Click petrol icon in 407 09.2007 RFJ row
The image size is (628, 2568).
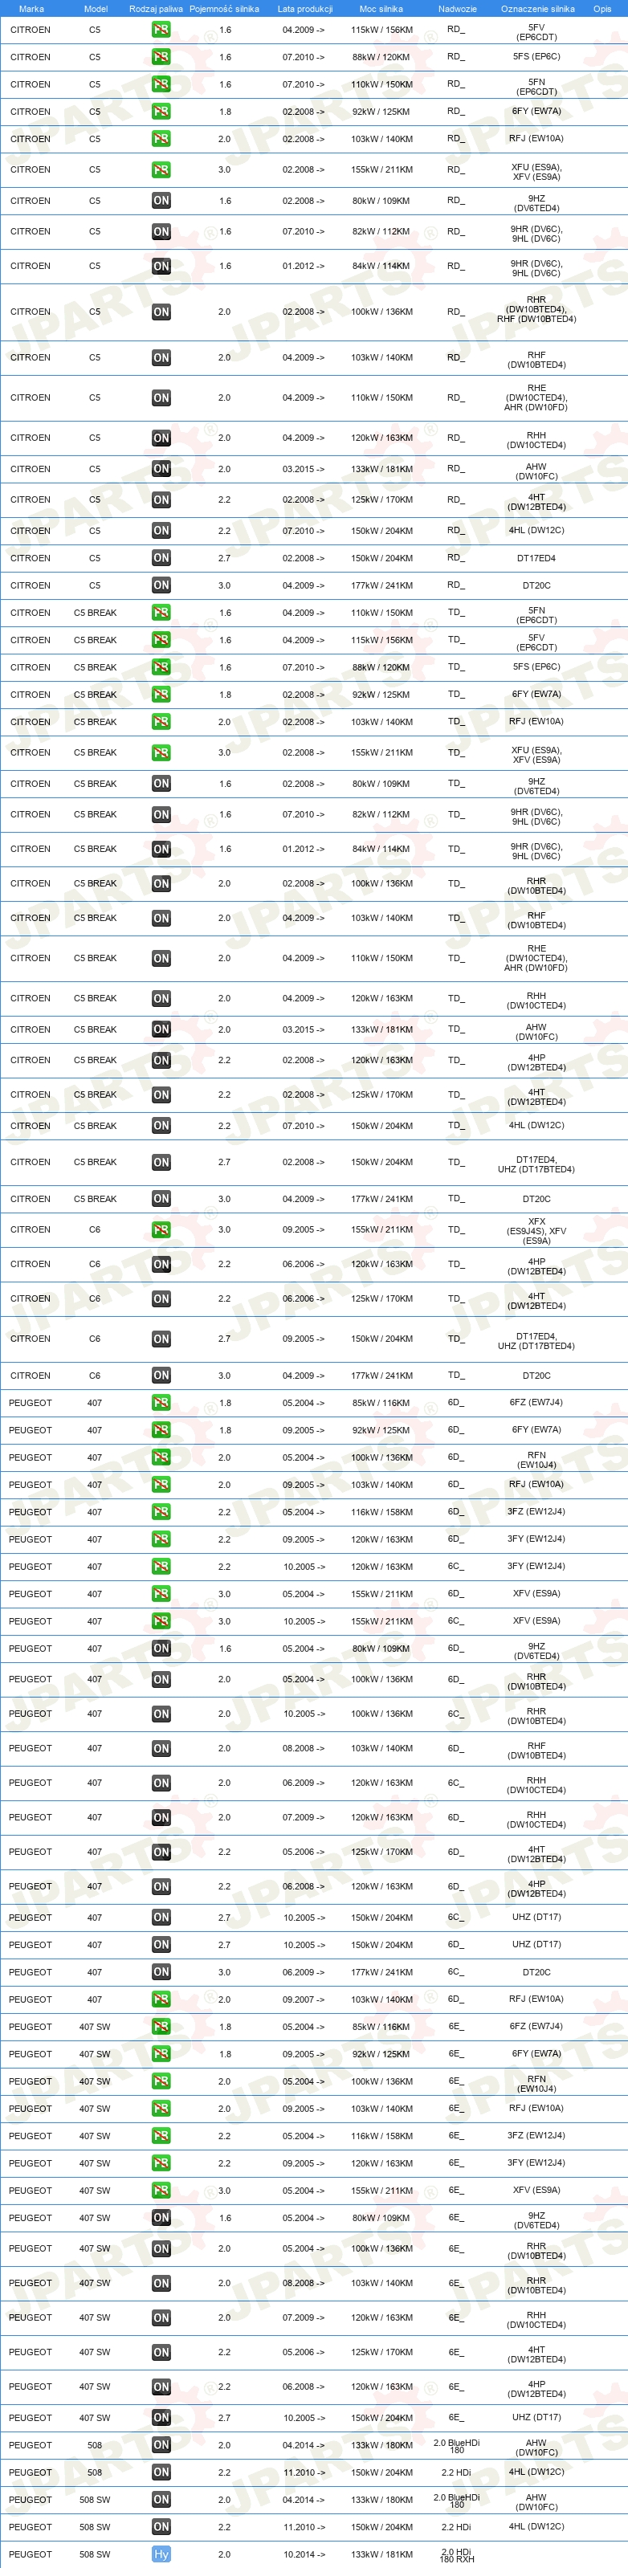point(161,1999)
